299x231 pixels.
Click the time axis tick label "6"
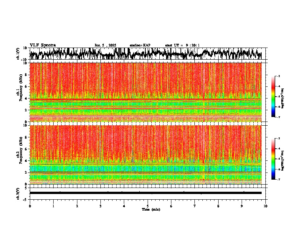[x=171, y=206]
